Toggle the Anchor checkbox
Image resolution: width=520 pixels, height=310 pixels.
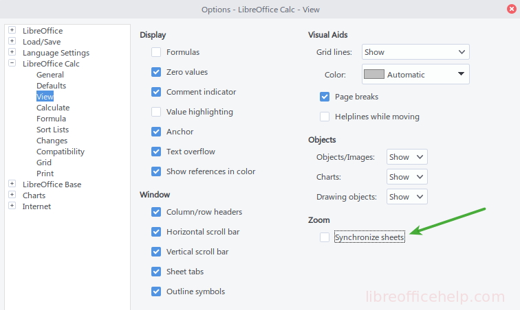click(x=156, y=132)
